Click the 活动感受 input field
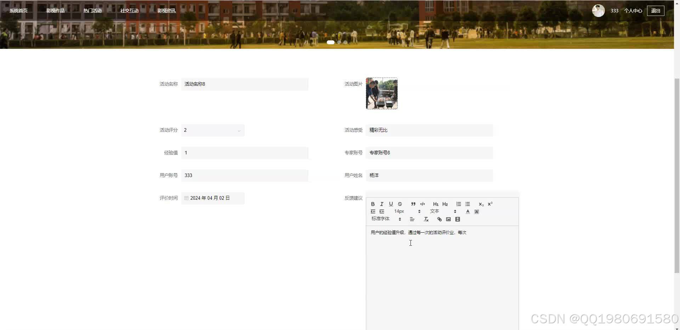This screenshot has height=330, width=680. [x=429, y=130]
